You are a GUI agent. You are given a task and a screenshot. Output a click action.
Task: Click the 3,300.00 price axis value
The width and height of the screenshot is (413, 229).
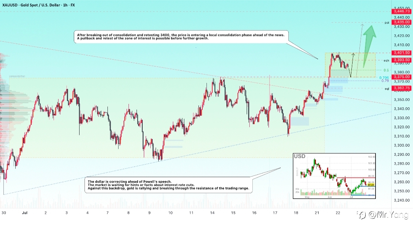pos(402,145)
